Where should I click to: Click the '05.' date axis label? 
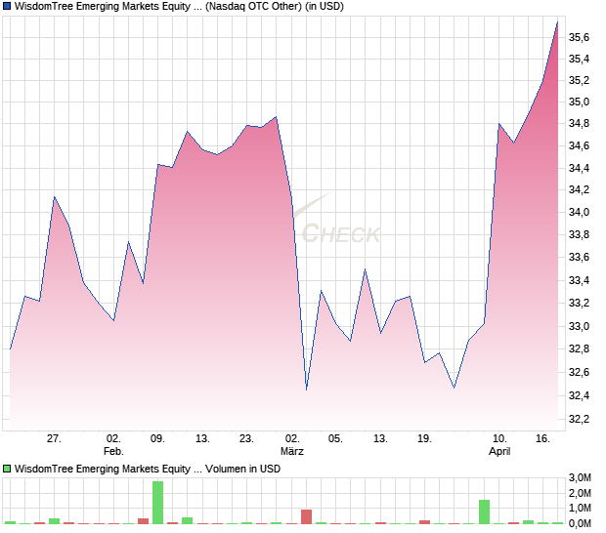pos(335,439)
